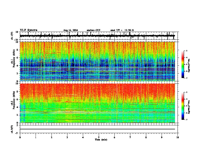
Task: Click the "6" kHz tick of ch.2 spectrogram
Action: click(17, 99)
